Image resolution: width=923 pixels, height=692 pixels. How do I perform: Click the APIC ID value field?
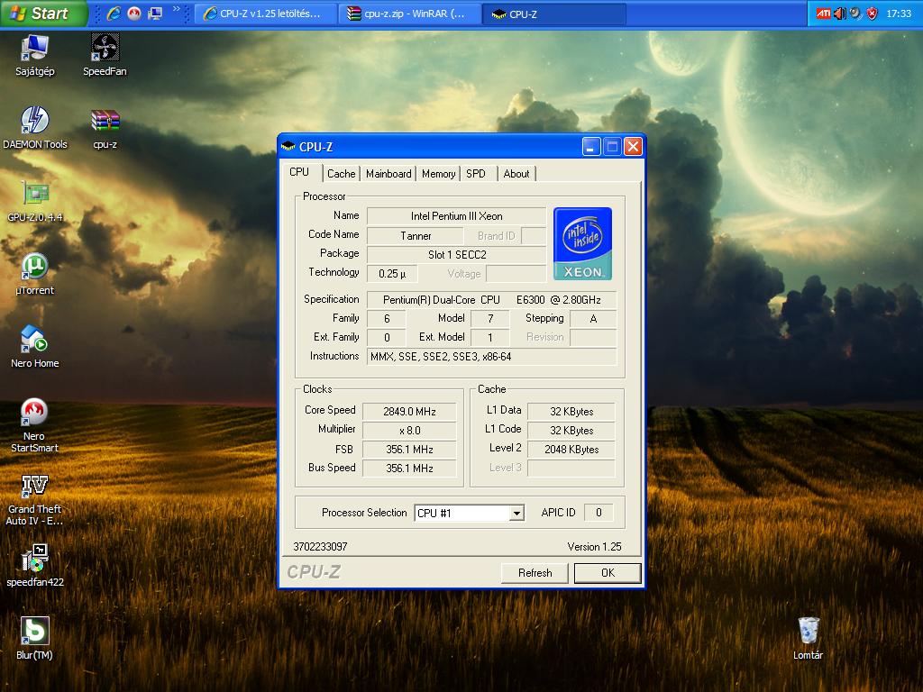click(x=599, y=513)
